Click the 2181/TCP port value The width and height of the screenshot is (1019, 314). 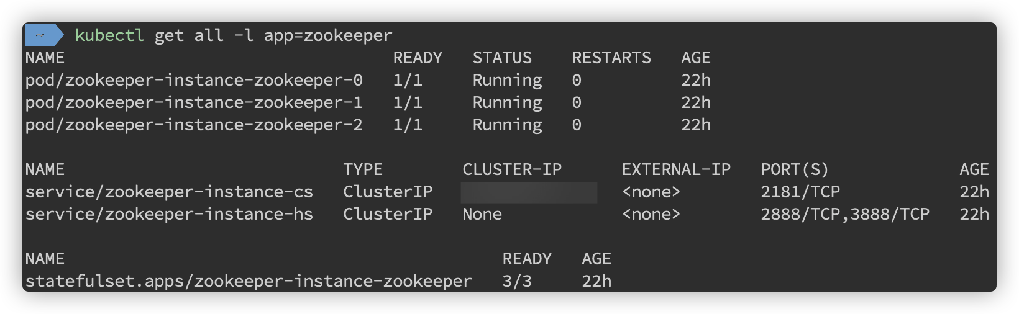pyautogui.click(x=800, y=192)
